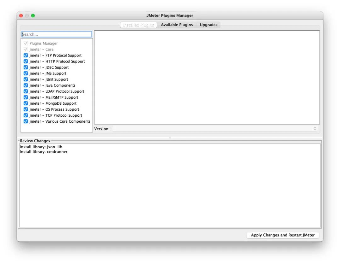Close the JMeter Plugins Manager window
This screenshot has height=264, width=340.
coord(21,16)
